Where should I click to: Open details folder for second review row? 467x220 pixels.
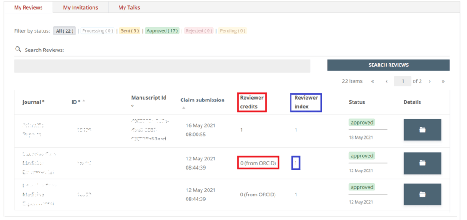click(x=422, y=163)
